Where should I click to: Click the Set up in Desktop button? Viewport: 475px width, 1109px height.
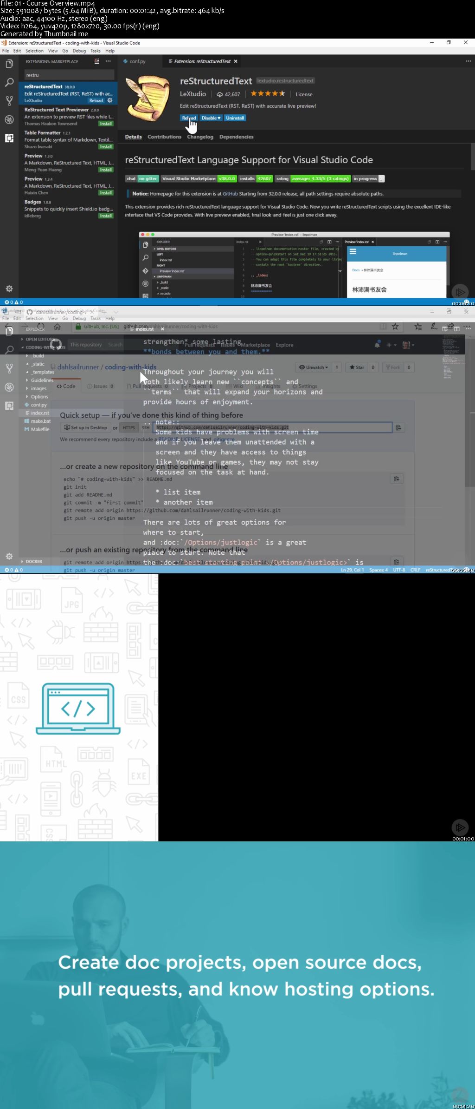click(x=85, y=427)
